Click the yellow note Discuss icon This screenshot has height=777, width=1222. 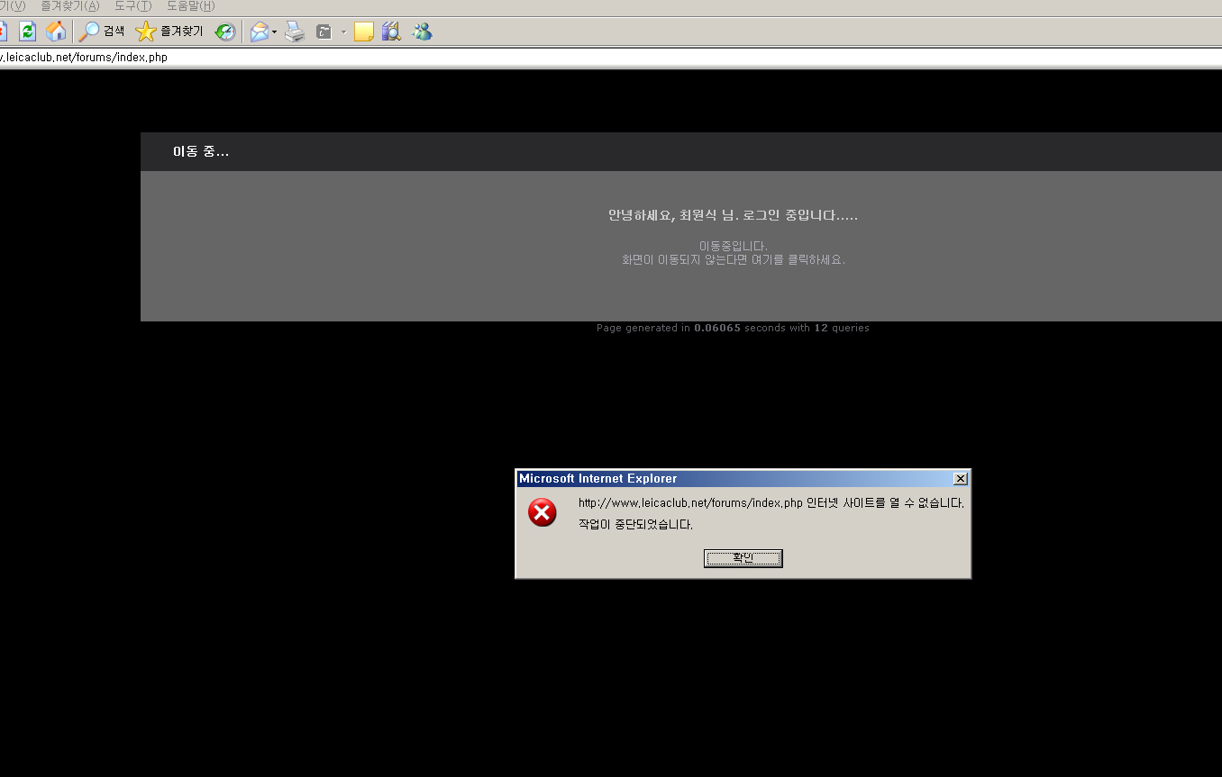pyautogui.click(x=364, y=32)
